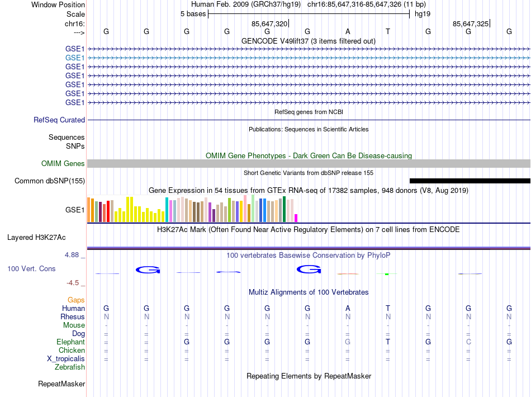Click the chr16: ruler label
This screenshot has width=531, height=397.
75,24
